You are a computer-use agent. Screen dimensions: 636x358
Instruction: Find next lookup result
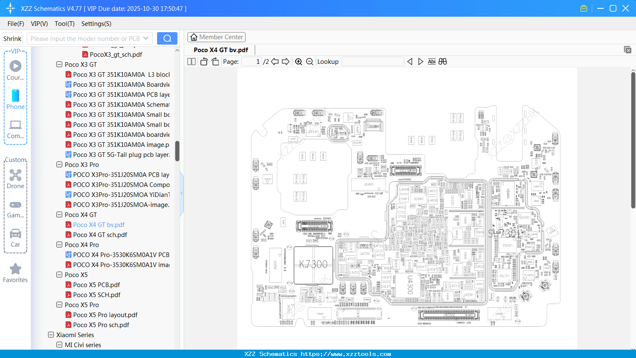tap(421, 61)
